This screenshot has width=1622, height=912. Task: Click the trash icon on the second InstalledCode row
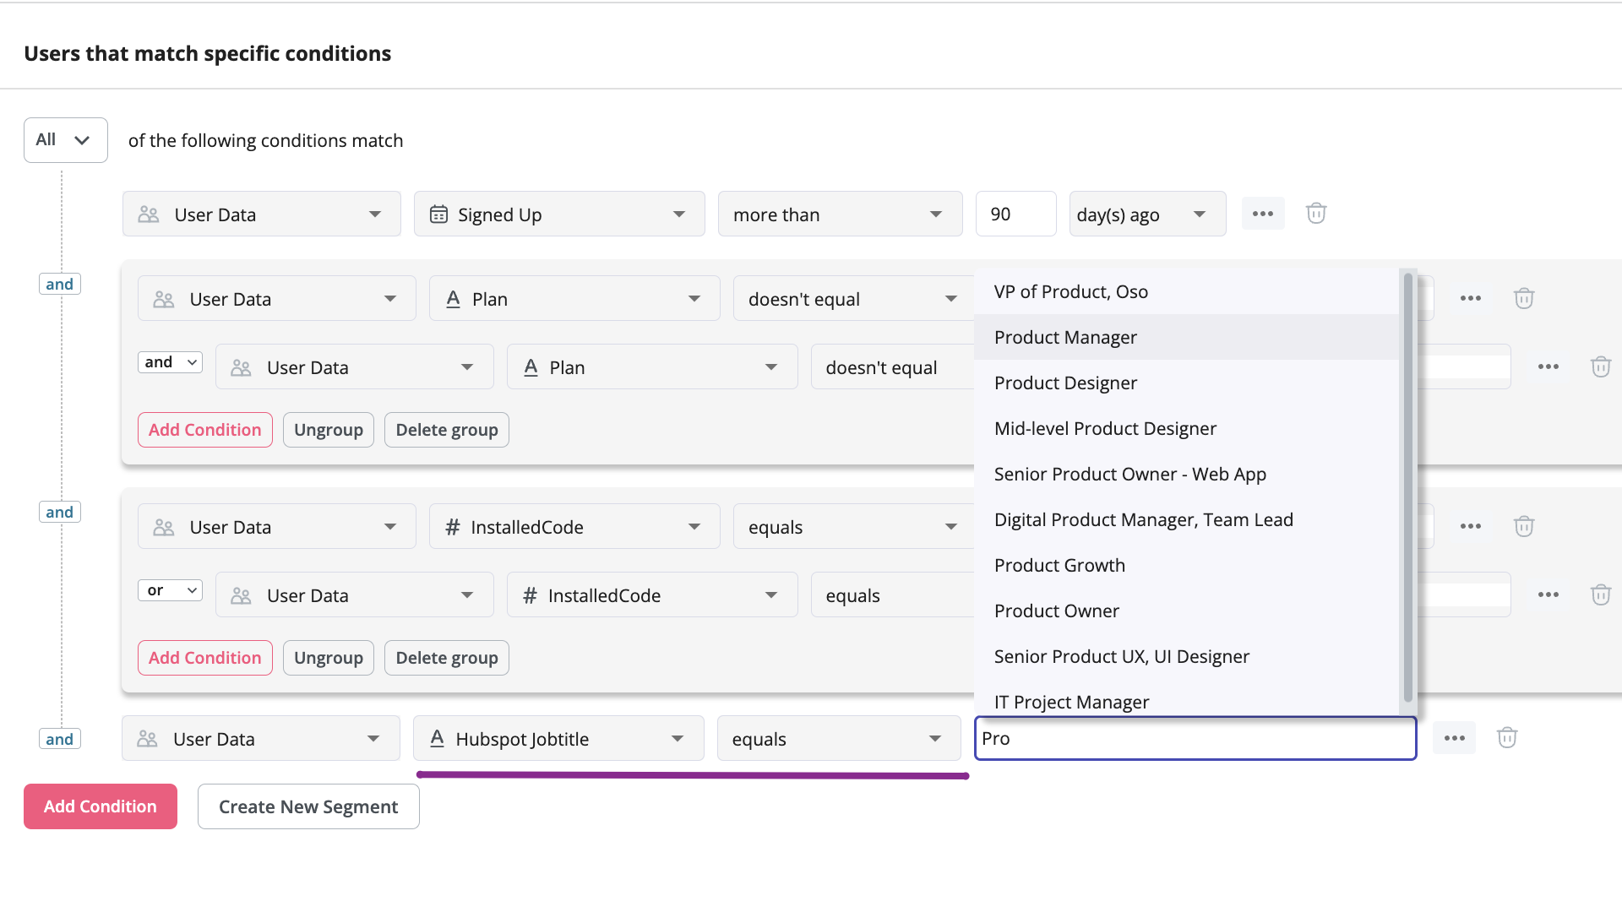[1601, 594]
